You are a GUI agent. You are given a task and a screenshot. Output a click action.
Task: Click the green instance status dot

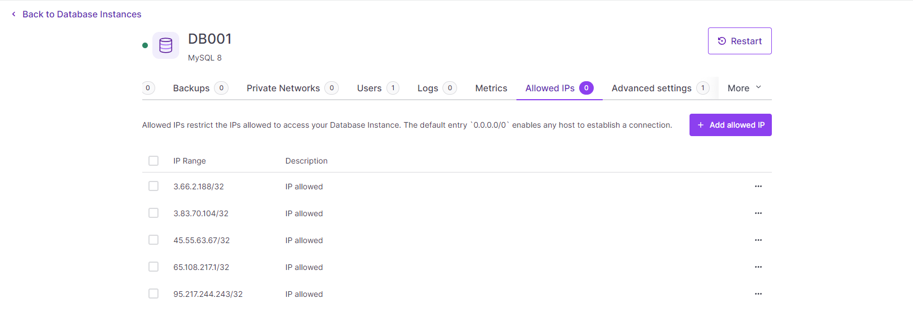tap(145, 45)
